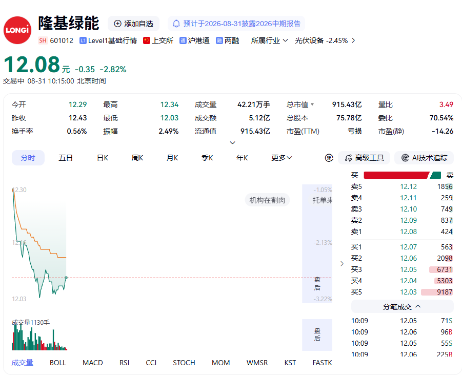Click the bell icon in report notice
Viewport: 462px width, 378px height.
[176, 24]
